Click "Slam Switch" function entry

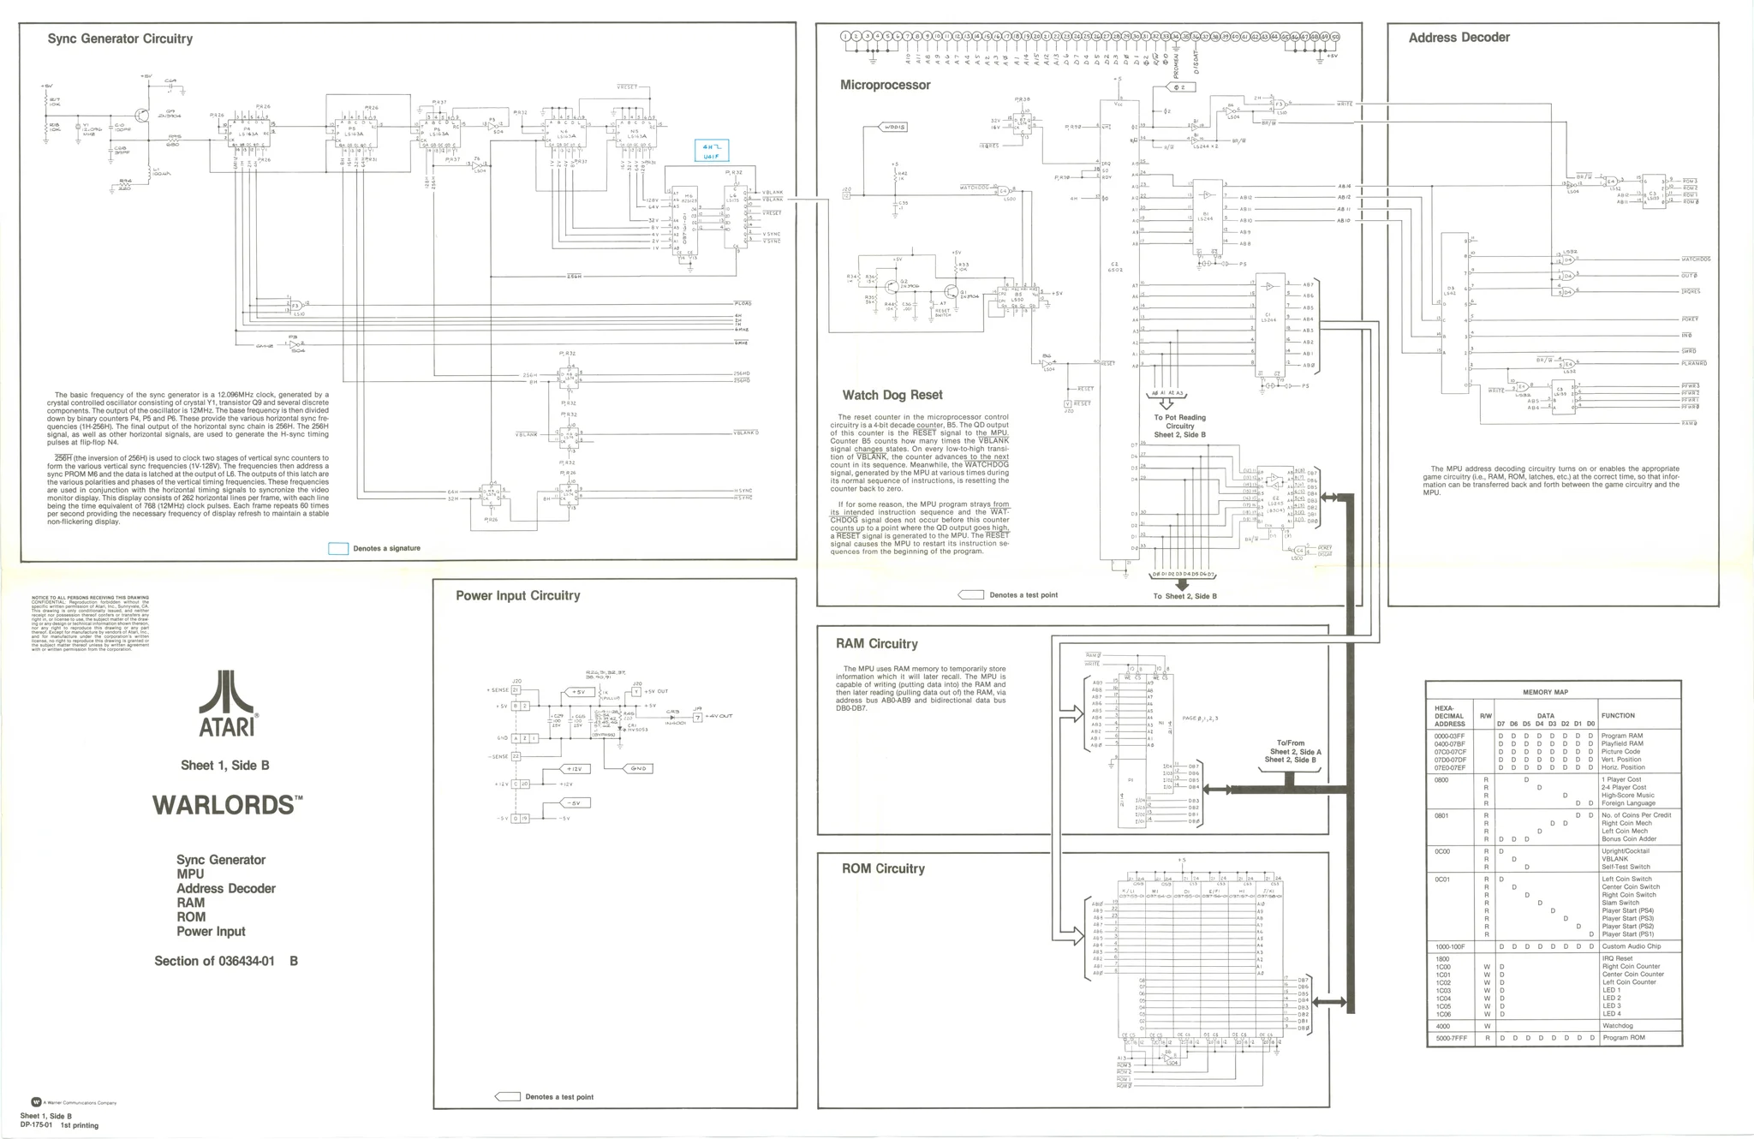pyautogui.click(x=1620, y=903)
